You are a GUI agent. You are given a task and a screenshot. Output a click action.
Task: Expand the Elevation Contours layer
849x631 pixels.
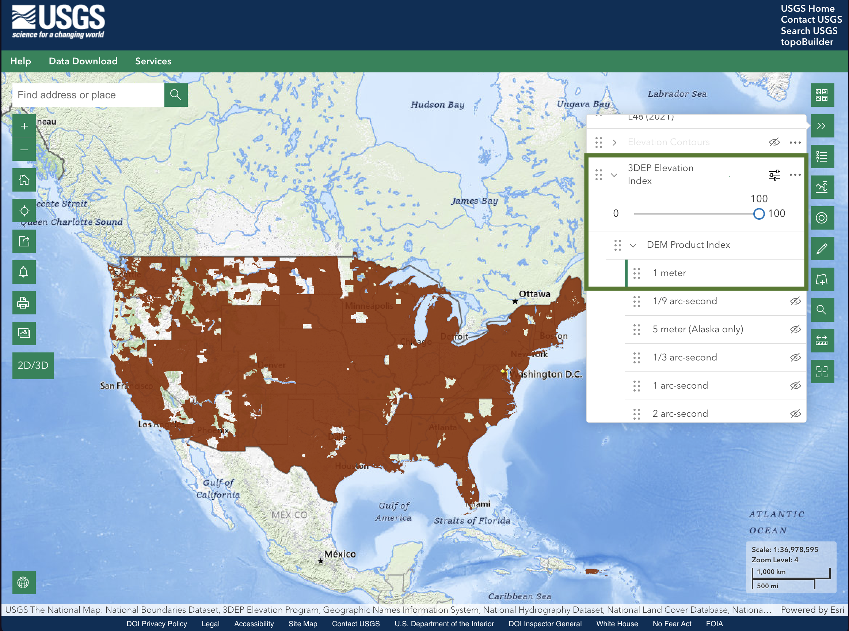coord(615,142)
